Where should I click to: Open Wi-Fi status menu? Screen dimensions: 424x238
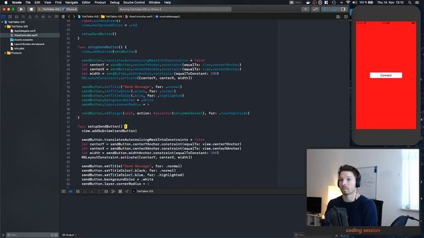(x=348, y=3)
